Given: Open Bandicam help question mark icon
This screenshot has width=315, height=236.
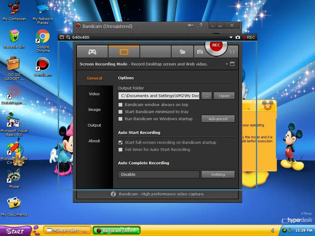Looking at the screenshot, I should [201, 25].
